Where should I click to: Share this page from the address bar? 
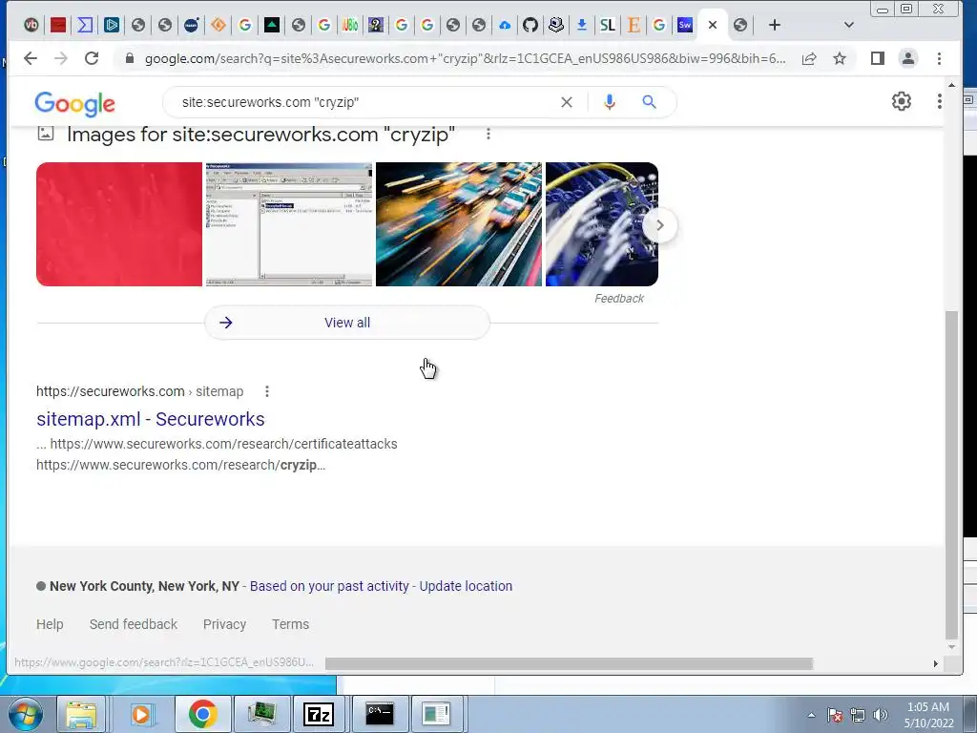(x=809, y=58)
